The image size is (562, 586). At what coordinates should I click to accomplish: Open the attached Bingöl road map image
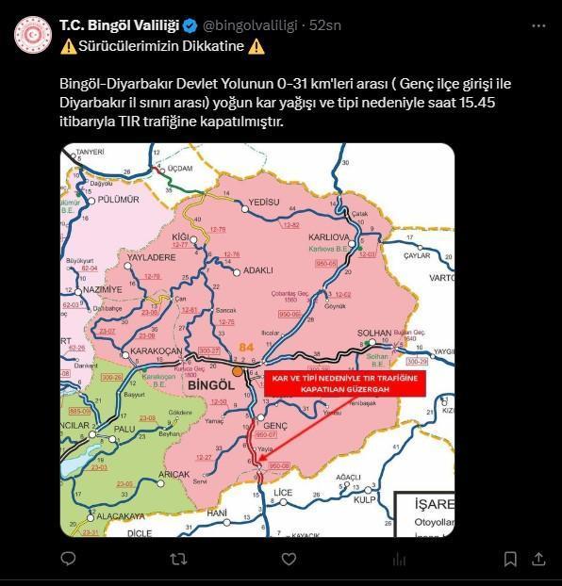coord(257,340)
